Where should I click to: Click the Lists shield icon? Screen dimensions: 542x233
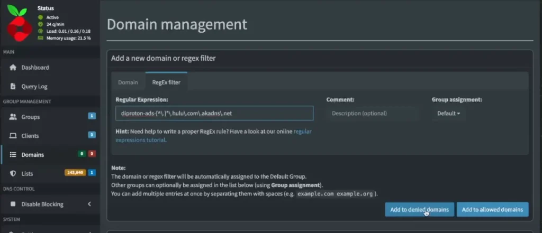click(13, 173)
